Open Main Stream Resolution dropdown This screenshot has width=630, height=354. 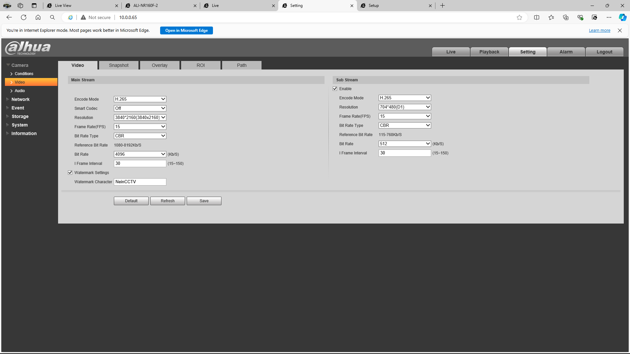click(x=140, y=117)
